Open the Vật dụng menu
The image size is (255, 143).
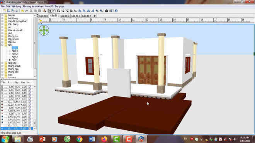[16, 6]
